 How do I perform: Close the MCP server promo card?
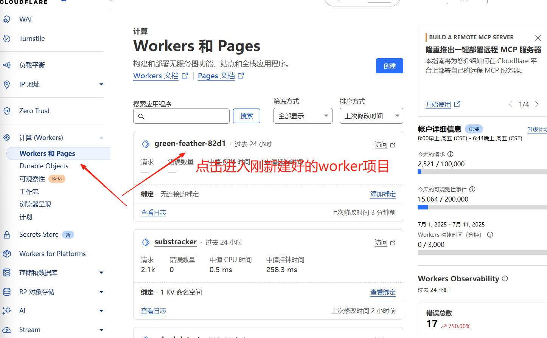(538, 38)
